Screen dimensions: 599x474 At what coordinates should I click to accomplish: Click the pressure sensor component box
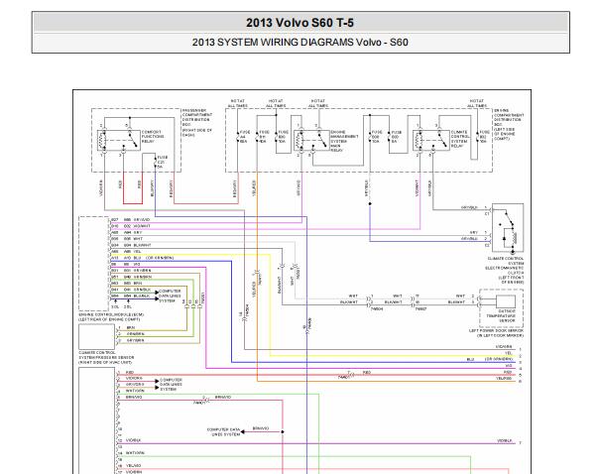click(x=96, y=336)
